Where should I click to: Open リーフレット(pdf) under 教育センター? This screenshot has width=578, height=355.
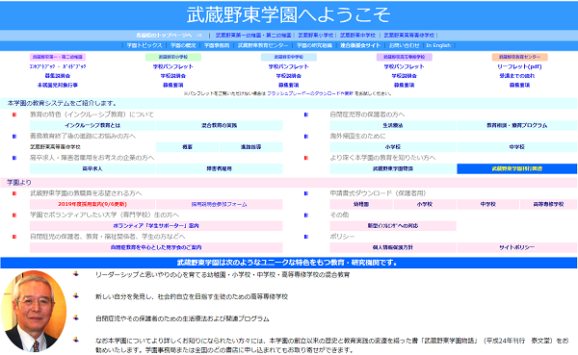(519, 66)
